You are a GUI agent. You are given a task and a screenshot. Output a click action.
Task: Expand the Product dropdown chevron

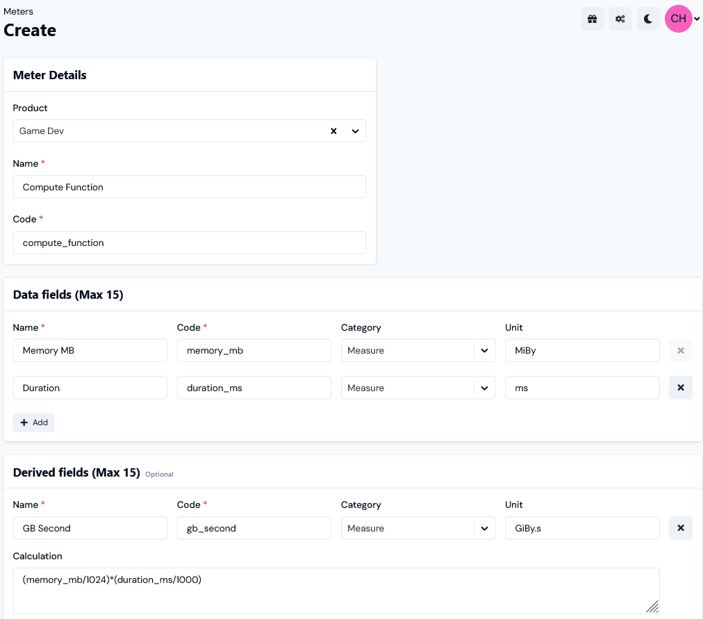tap(355, 131)
